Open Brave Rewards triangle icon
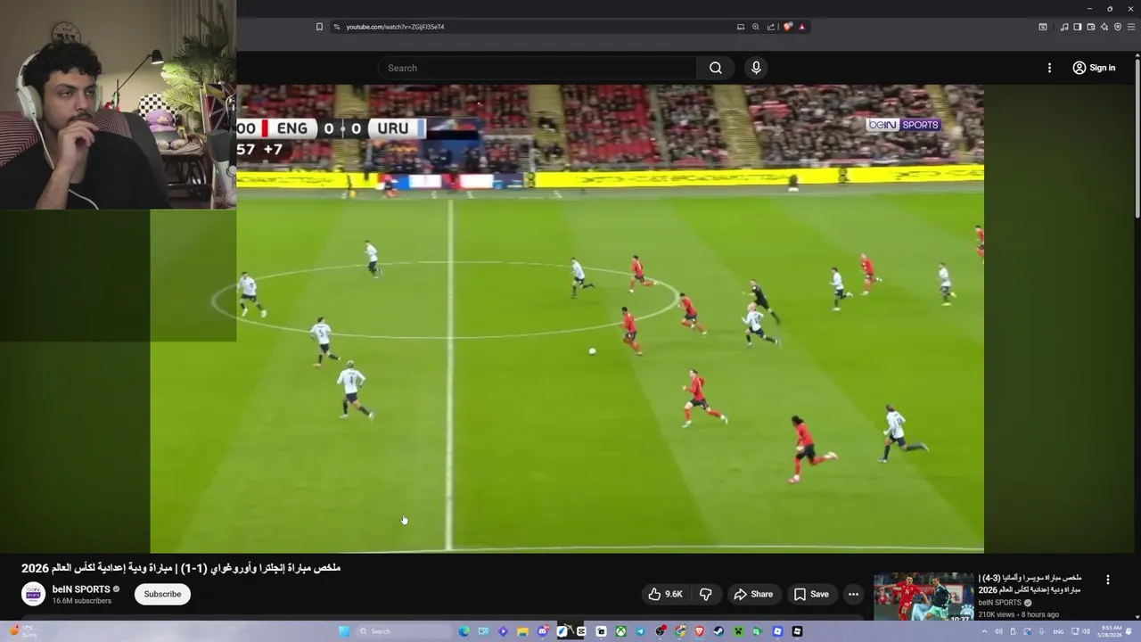The height and width of the screenshot is (642, 1141). [802, 27]
